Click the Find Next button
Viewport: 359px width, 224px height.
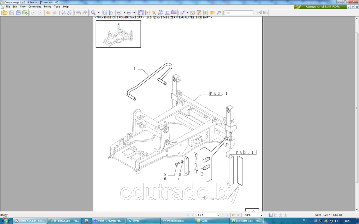(265, 13)
